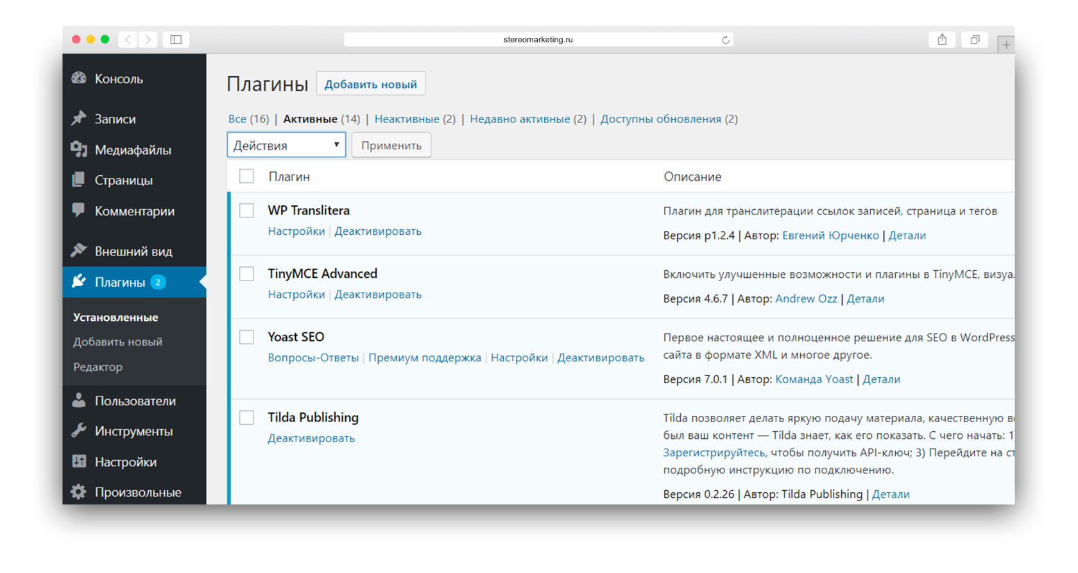Open Yoast SEO Вопросы-Ответы link
This screenshot has height=573, width=1078.
point(313,358)
